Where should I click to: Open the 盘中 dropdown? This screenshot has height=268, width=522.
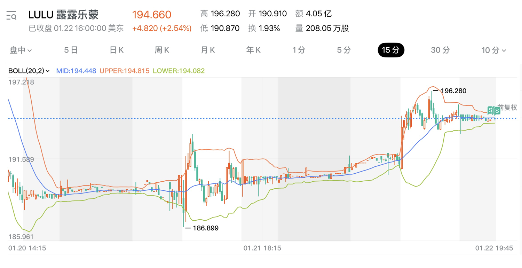point(21,50)
